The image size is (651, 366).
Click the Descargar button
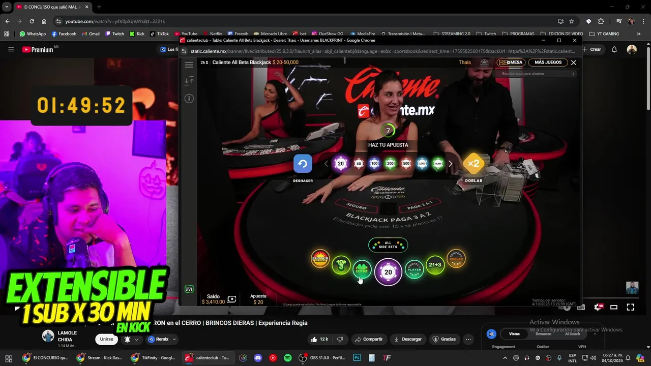click(x=408, y=339)
